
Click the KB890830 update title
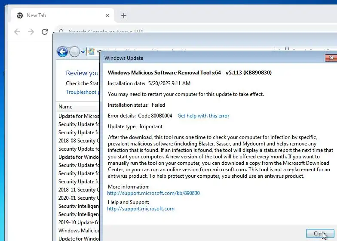190,73
